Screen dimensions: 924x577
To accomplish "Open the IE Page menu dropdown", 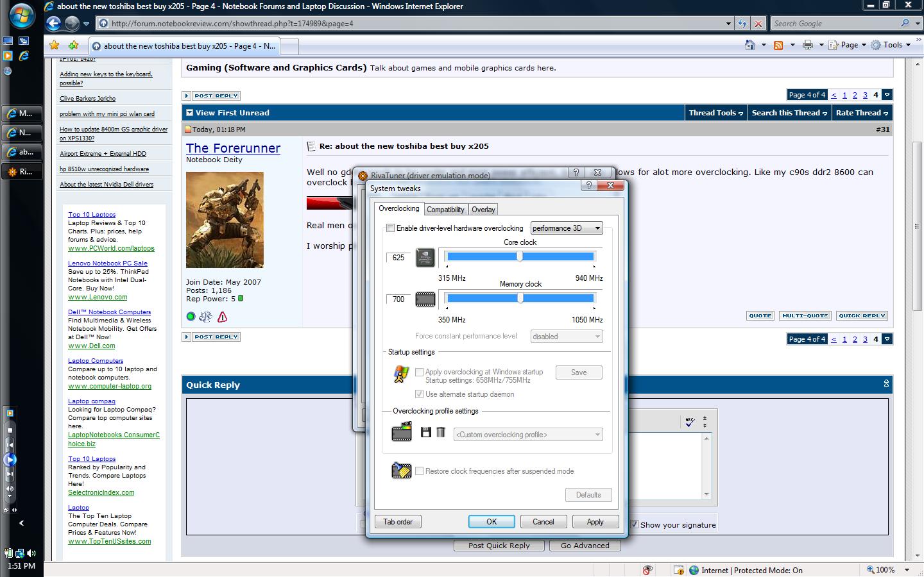I will (847, 45).
